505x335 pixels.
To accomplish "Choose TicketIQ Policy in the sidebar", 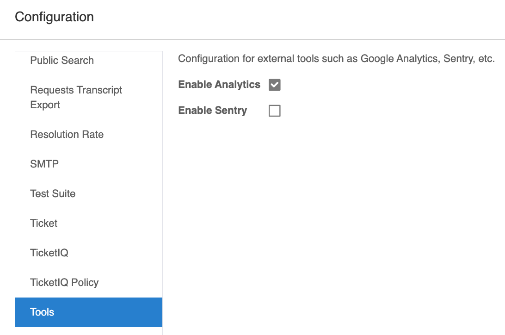I will click(x=89, y=283).
